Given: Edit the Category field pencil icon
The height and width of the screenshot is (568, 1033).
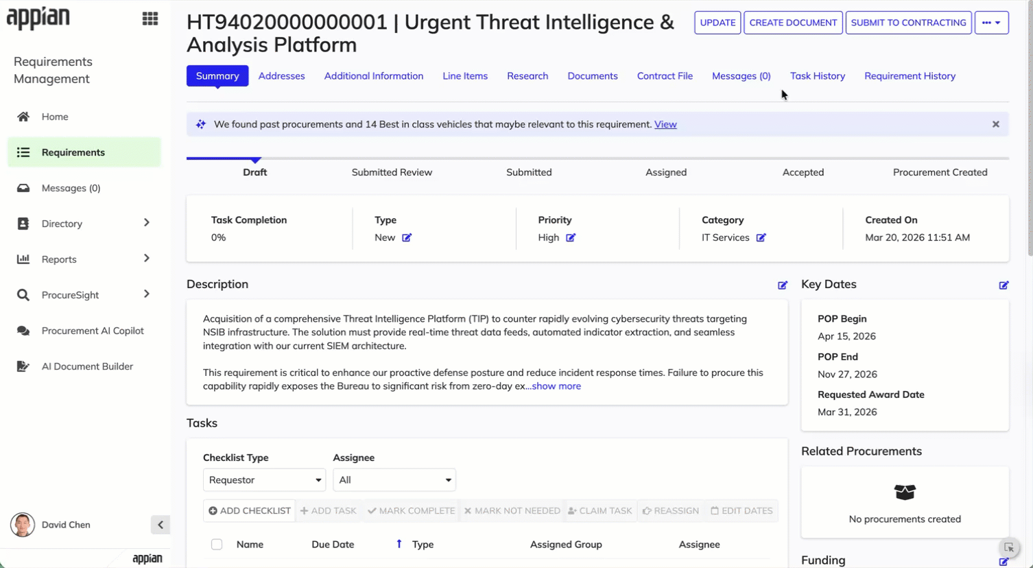Looking at the screenshot, I should click(x=761, y=237).
